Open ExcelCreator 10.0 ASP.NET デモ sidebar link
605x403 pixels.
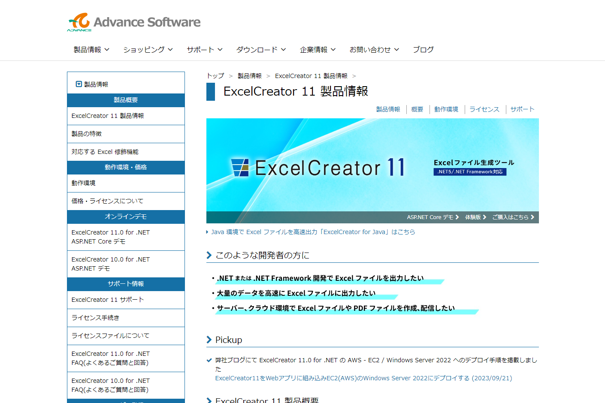(x=126, y=264)
